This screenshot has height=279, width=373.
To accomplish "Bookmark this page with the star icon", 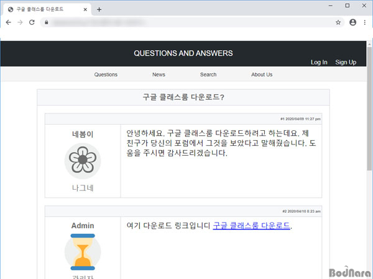I will pos(338,22).
